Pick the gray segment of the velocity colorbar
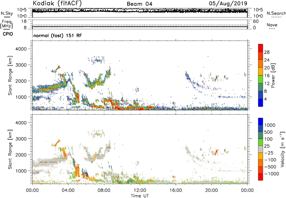This screenshot has height=198, width=286. click(x=261, y=149)
